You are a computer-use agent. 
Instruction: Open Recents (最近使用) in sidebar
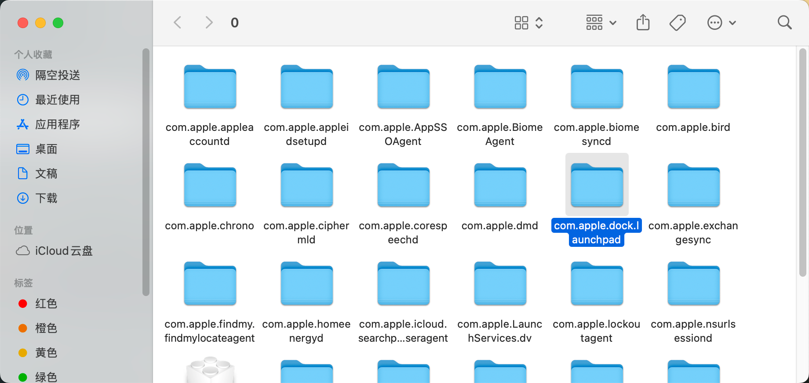point(57,100)
